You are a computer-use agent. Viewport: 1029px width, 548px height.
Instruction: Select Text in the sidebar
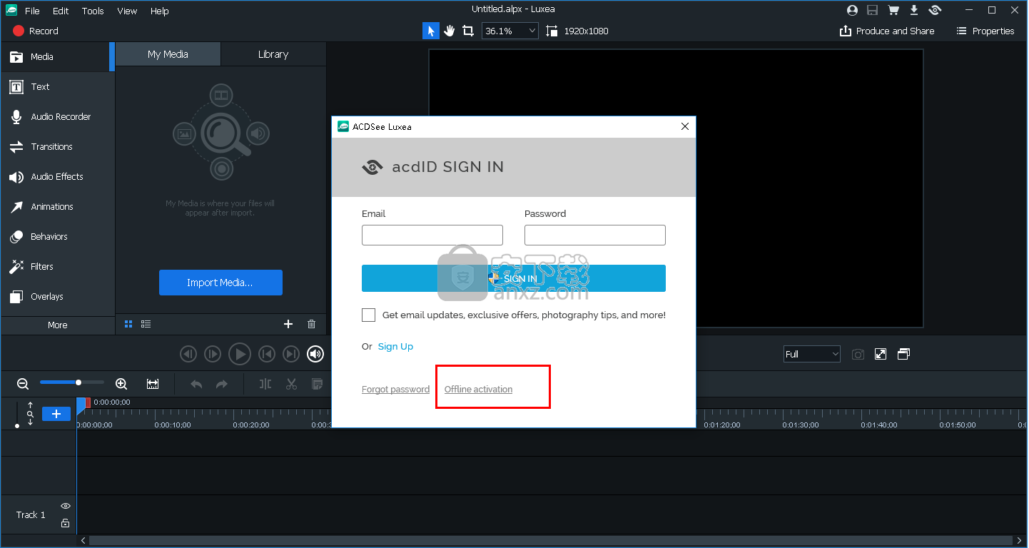(x=57, y=86)
